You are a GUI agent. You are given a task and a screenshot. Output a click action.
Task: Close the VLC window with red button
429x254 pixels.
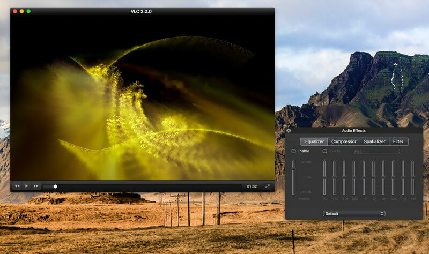(x=15, y=11)
